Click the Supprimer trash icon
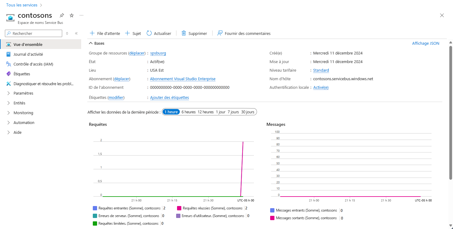This screenshot has height=229, width=453. point(184,33)
